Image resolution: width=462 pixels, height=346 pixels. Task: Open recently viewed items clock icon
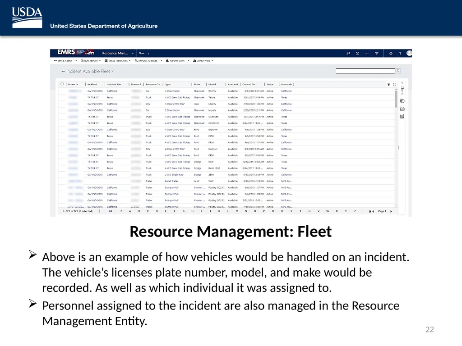[x=357, y=53]
